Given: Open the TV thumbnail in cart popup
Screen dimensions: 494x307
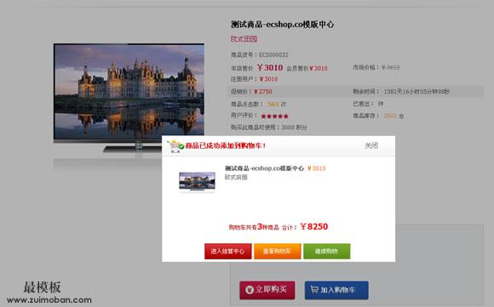Looking at the screenshot, I should (198, 181).
